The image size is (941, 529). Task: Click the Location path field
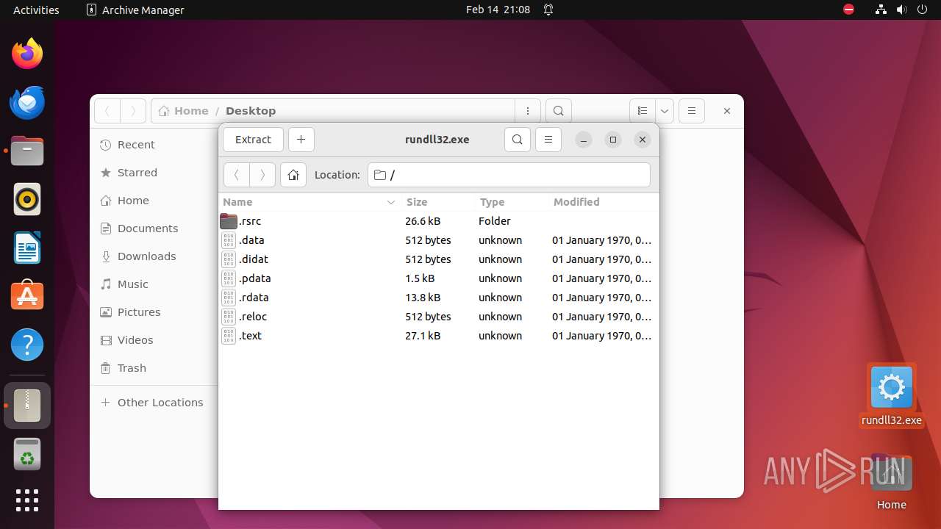[x=509, y=175]
